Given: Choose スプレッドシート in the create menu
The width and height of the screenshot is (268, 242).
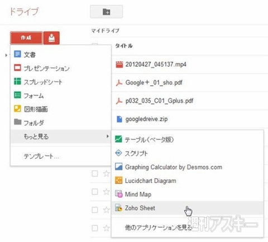Looking at the screenshot, I should 61,82.
